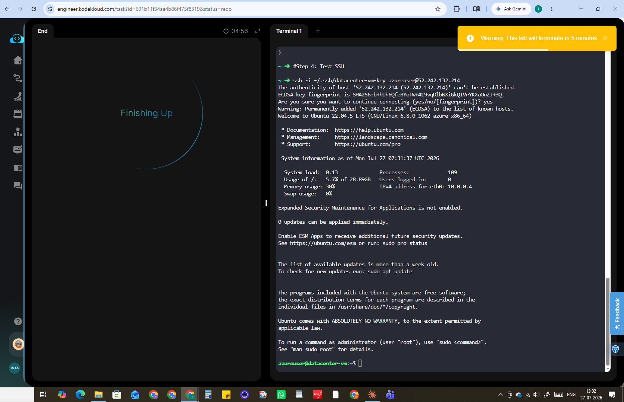Open Calculator from the taskbar
The width and height of the screenshot is (624, 402).
208,395
